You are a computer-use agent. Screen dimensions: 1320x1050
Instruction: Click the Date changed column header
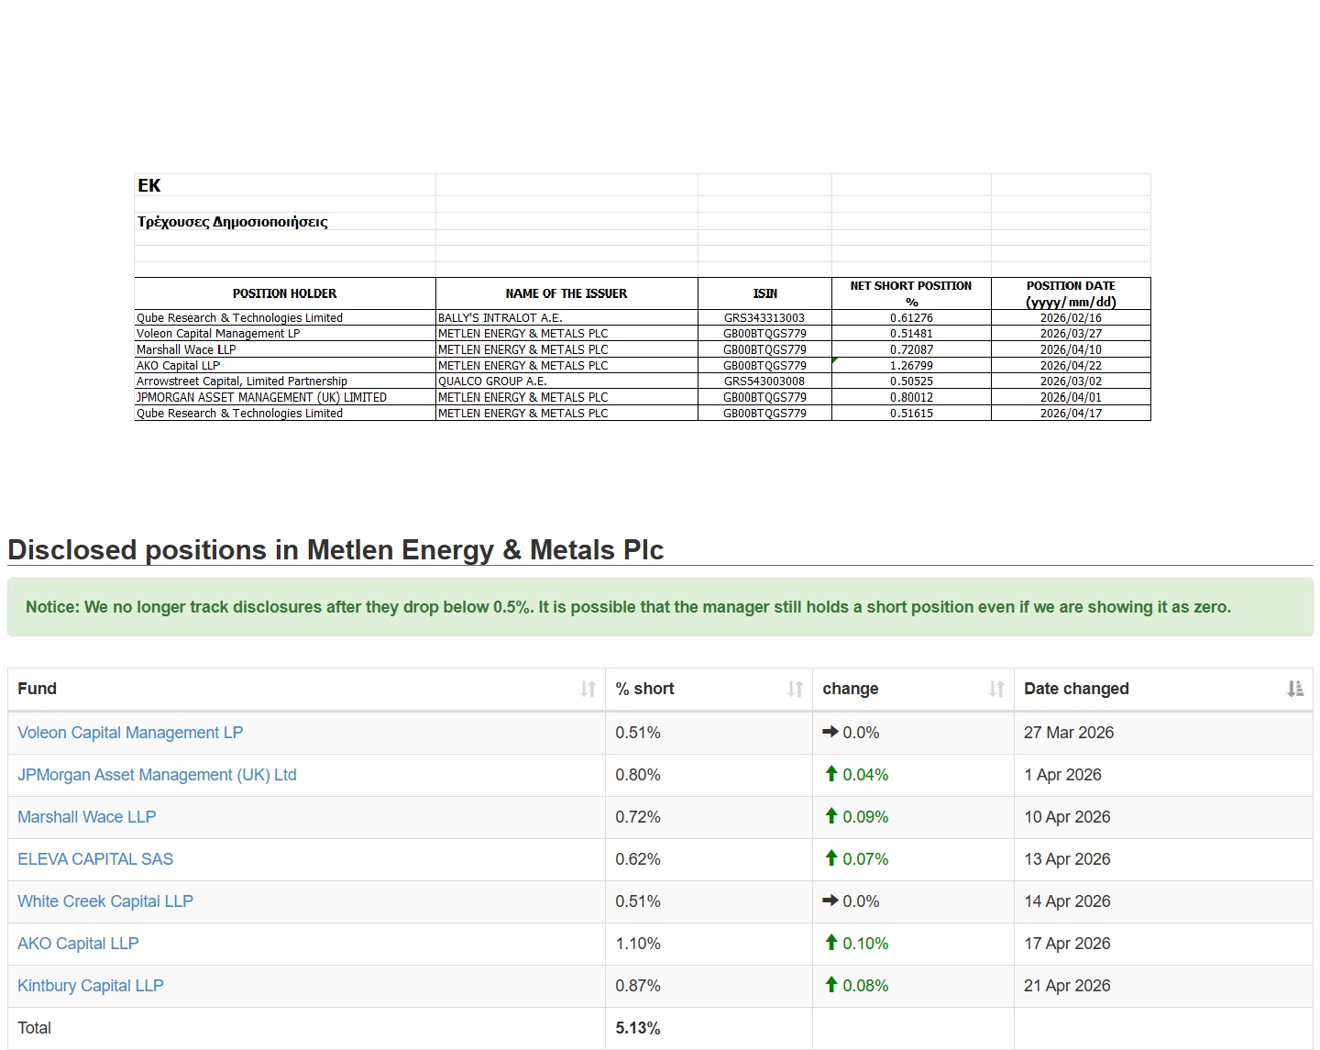[1076, 689]
